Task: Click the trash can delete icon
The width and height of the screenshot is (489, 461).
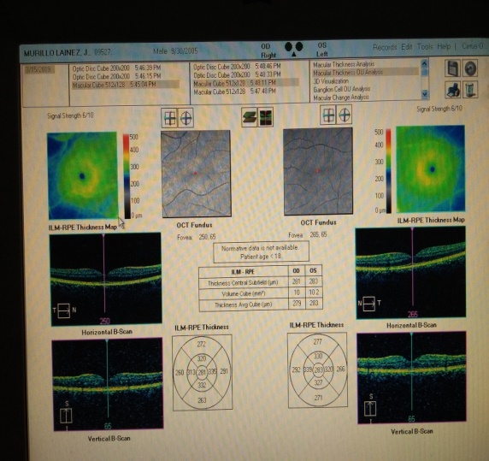Action: click(470, 90)
